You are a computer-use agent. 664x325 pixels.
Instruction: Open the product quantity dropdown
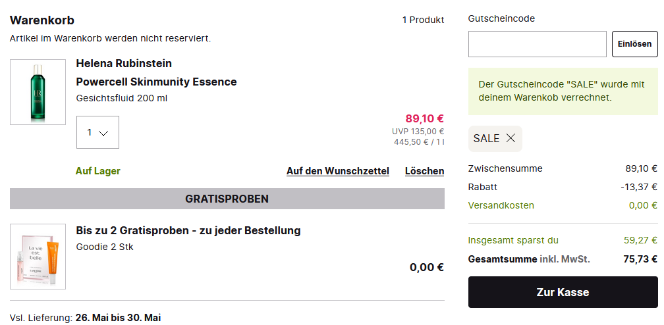point(97,132)
